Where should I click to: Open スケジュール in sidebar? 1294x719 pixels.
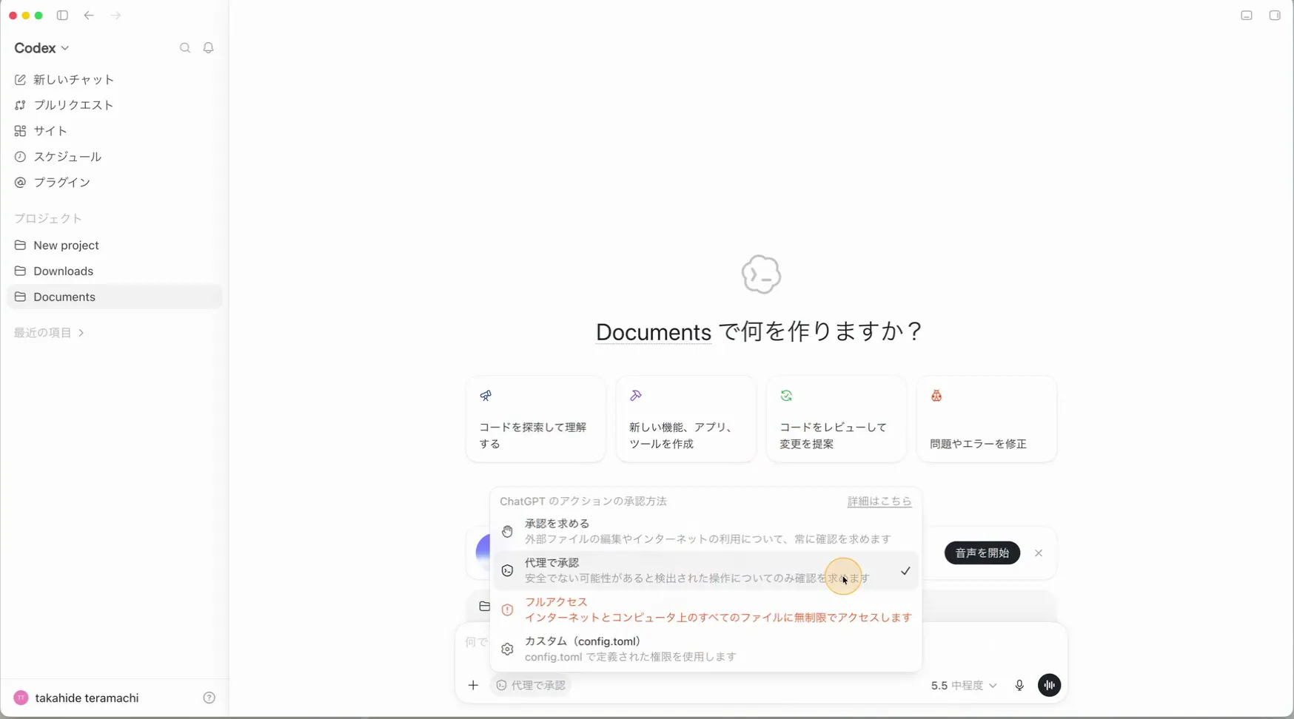point(114,157)
